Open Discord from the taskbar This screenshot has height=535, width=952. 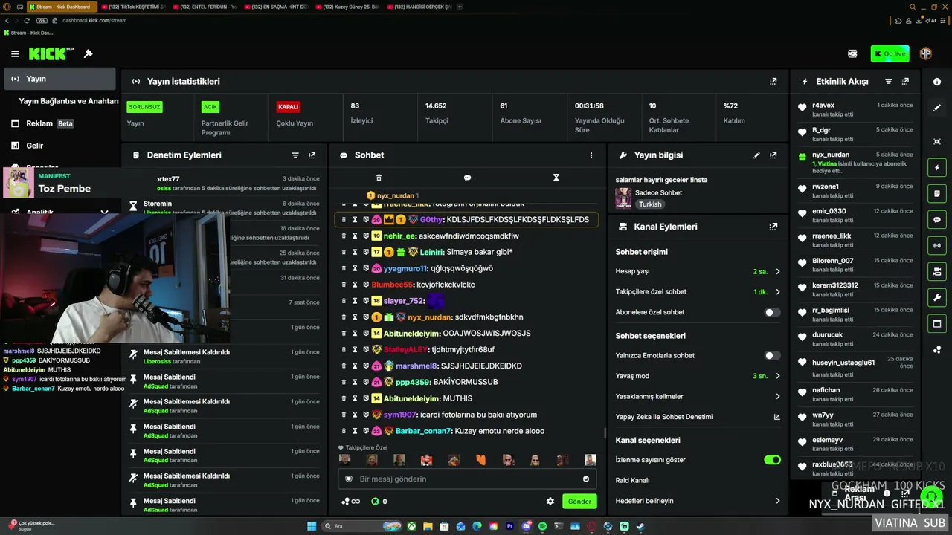click(526, 526)
